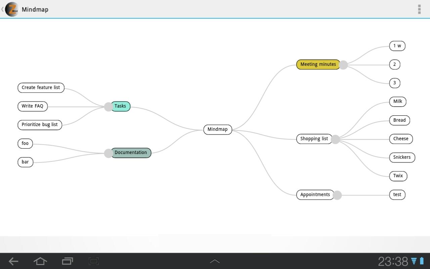Collapse the Documentation branch circle
Viewport: 430px width, 269px height.
click(x=108, y=153)
